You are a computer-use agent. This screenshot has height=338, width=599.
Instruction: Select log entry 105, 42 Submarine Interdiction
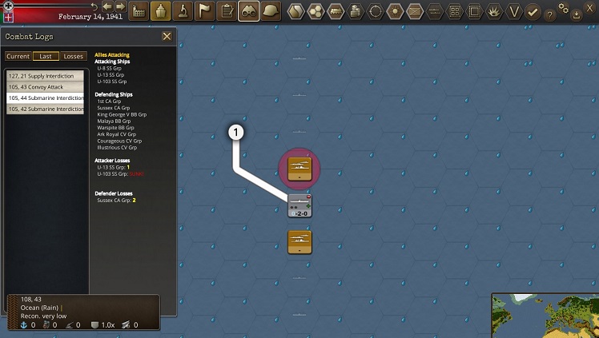pyautogui.click(x=45, y=109)
